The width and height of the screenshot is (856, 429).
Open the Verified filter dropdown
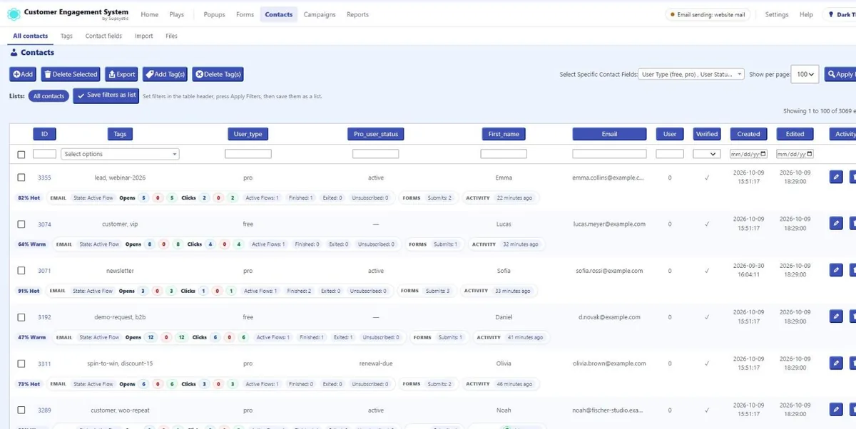[x=706, y=154]
